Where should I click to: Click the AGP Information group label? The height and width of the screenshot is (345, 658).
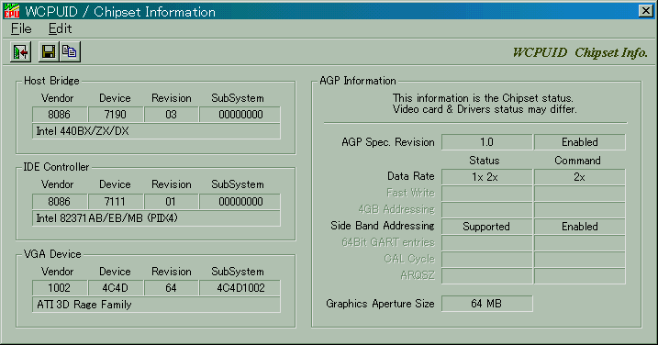pos(358,81)
